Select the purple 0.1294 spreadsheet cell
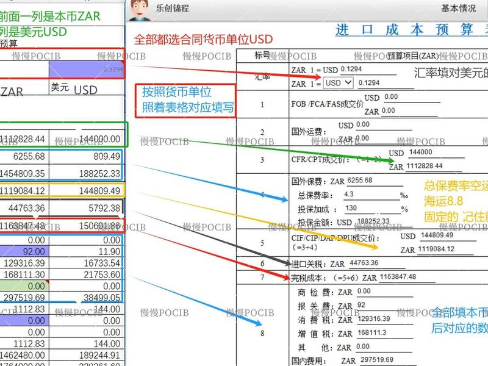Viewport: 488px width, 366px height. click(87, 69)
